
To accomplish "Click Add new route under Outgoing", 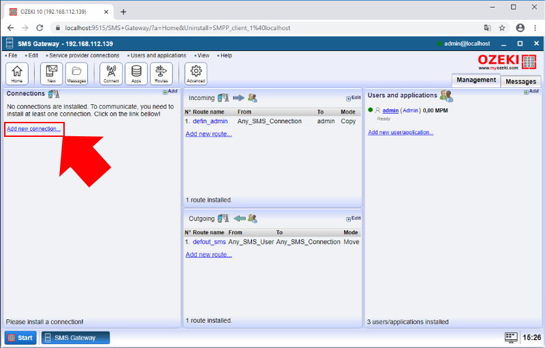I will pyautogui.click(x=208, y=255).
